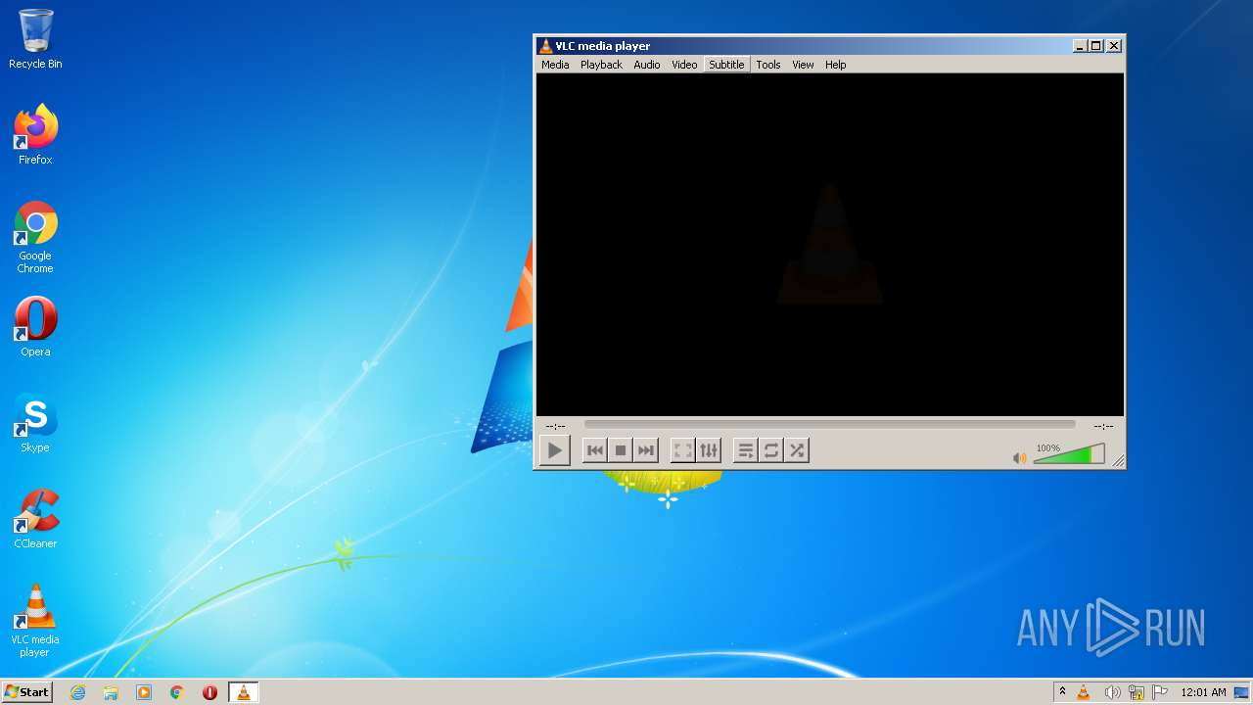
Task: Click the playback seek bar
Action: pos(830,425)
